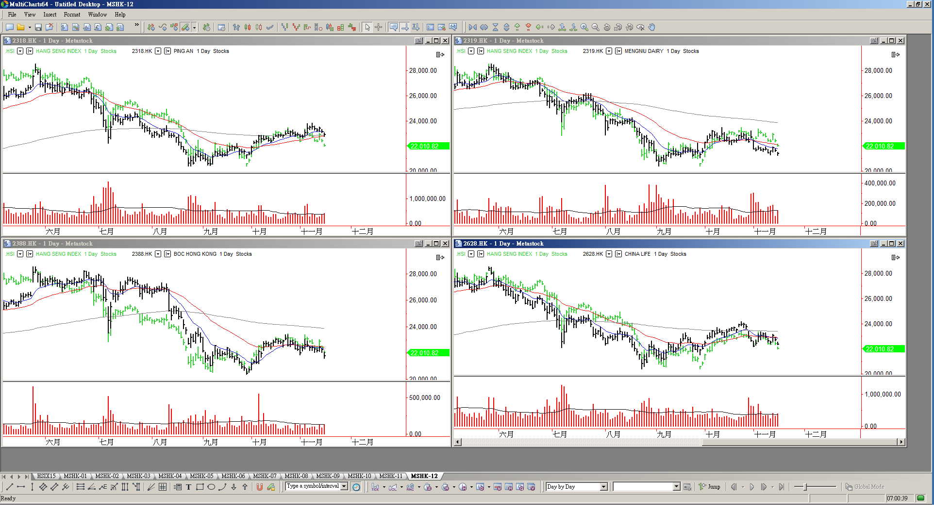Choose the Rectangle drawing tool

click(200, 487)
